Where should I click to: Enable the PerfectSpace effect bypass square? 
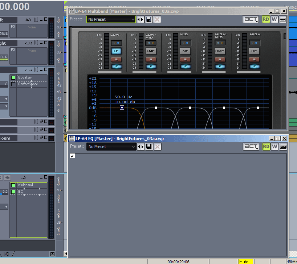(13, 84)
